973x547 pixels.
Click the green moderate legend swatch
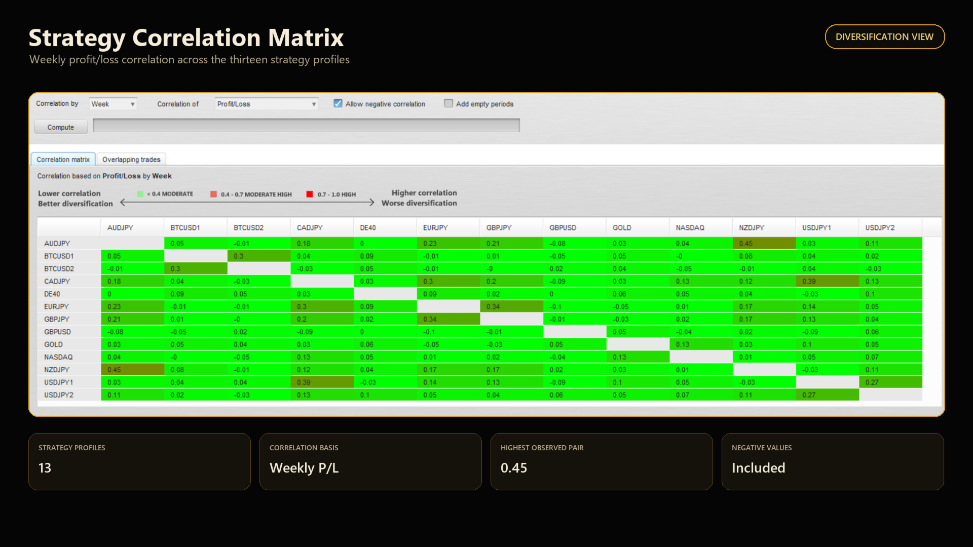[140, 194]
